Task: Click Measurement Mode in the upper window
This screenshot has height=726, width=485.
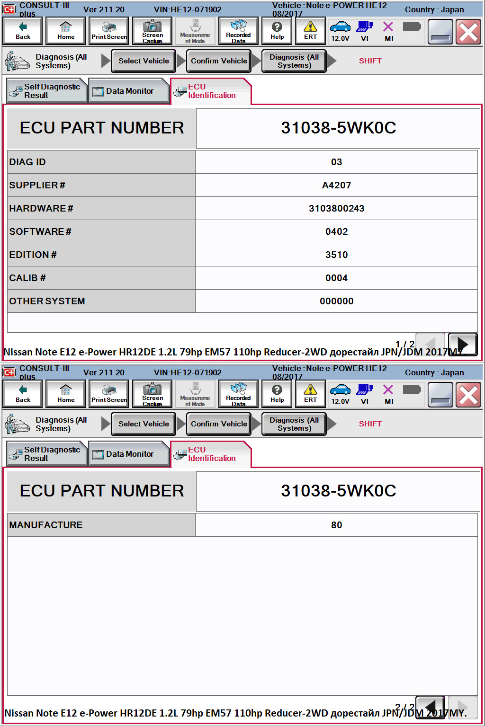Action: coord(195,31)
